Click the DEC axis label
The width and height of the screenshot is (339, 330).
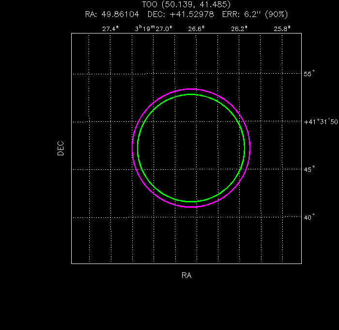click(x=61, y=148)
